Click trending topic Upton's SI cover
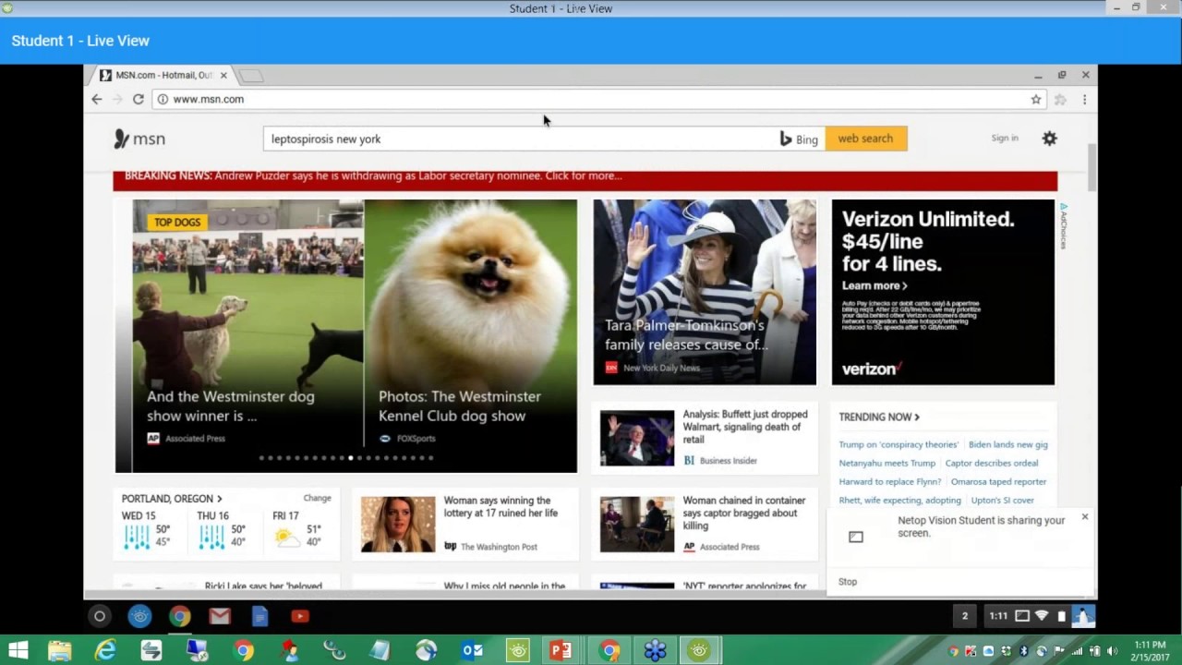This screenshot has height=665, width=1182. [x=1002, y=500]
